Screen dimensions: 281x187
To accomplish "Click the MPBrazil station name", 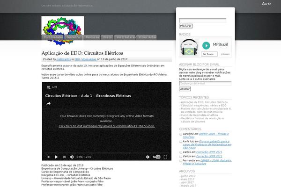I will (x=221, y=44).
